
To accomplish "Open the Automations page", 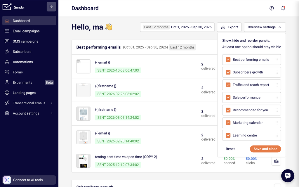I will point(29,62).
